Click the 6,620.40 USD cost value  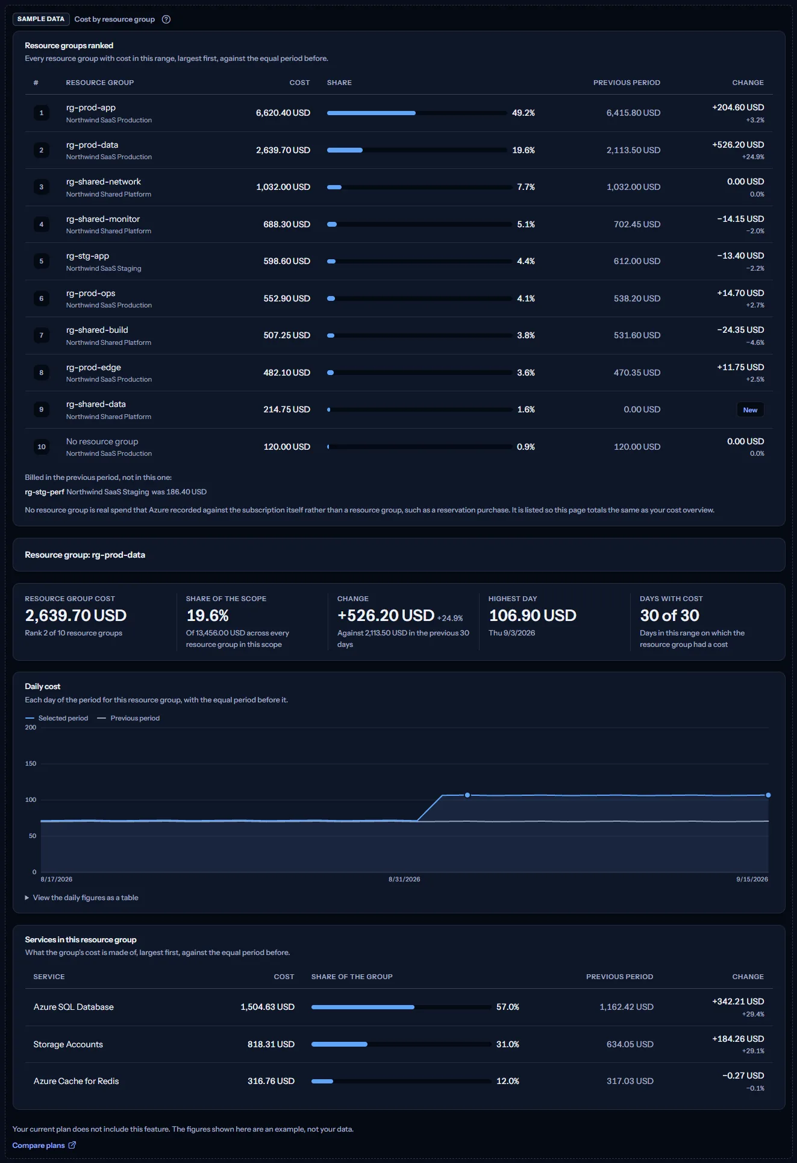point(283,113)
